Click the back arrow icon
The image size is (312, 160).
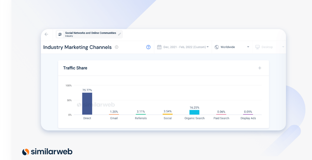point(46,34)
